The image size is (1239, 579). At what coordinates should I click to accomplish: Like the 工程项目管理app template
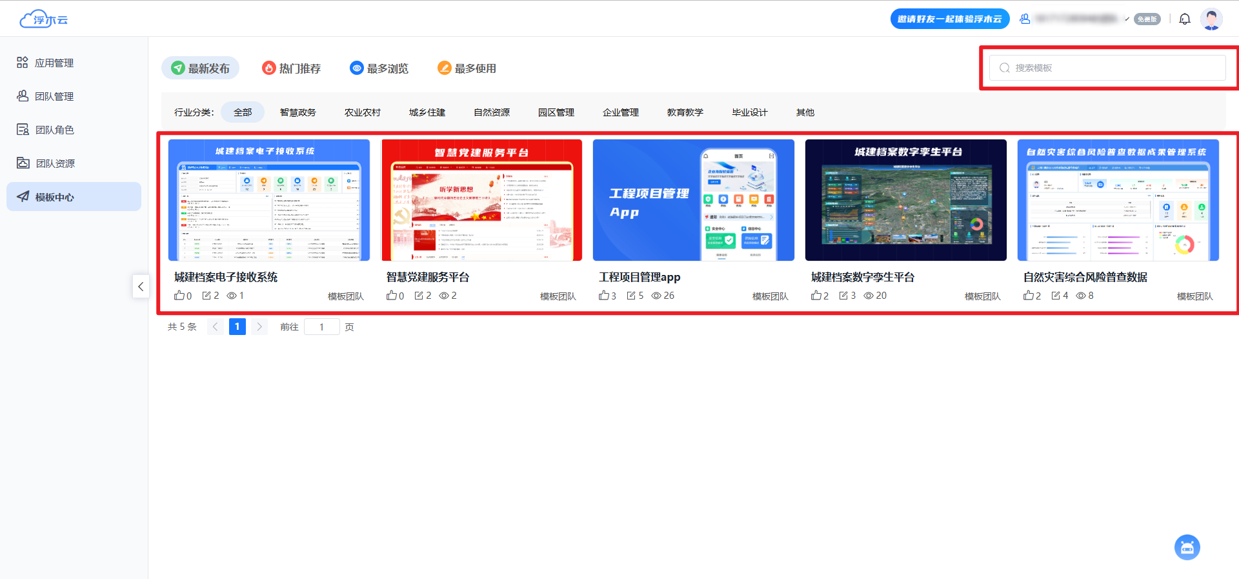[x=604, y=296]
